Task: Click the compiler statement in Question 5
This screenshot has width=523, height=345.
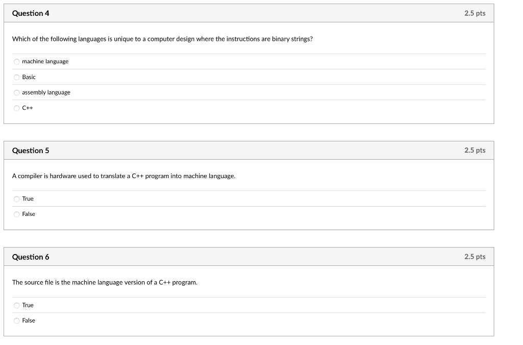Action: [x=124, y=176]
